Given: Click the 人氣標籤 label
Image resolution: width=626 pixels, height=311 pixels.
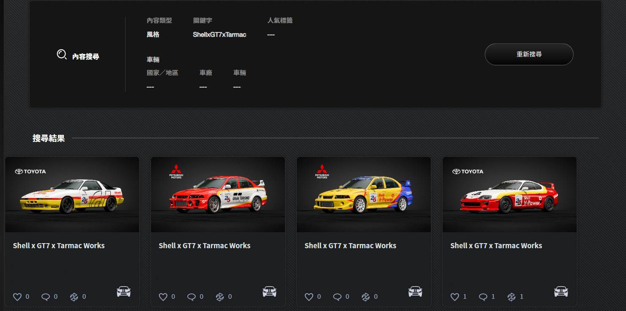Looking at the screenshot, I should 280,20.
